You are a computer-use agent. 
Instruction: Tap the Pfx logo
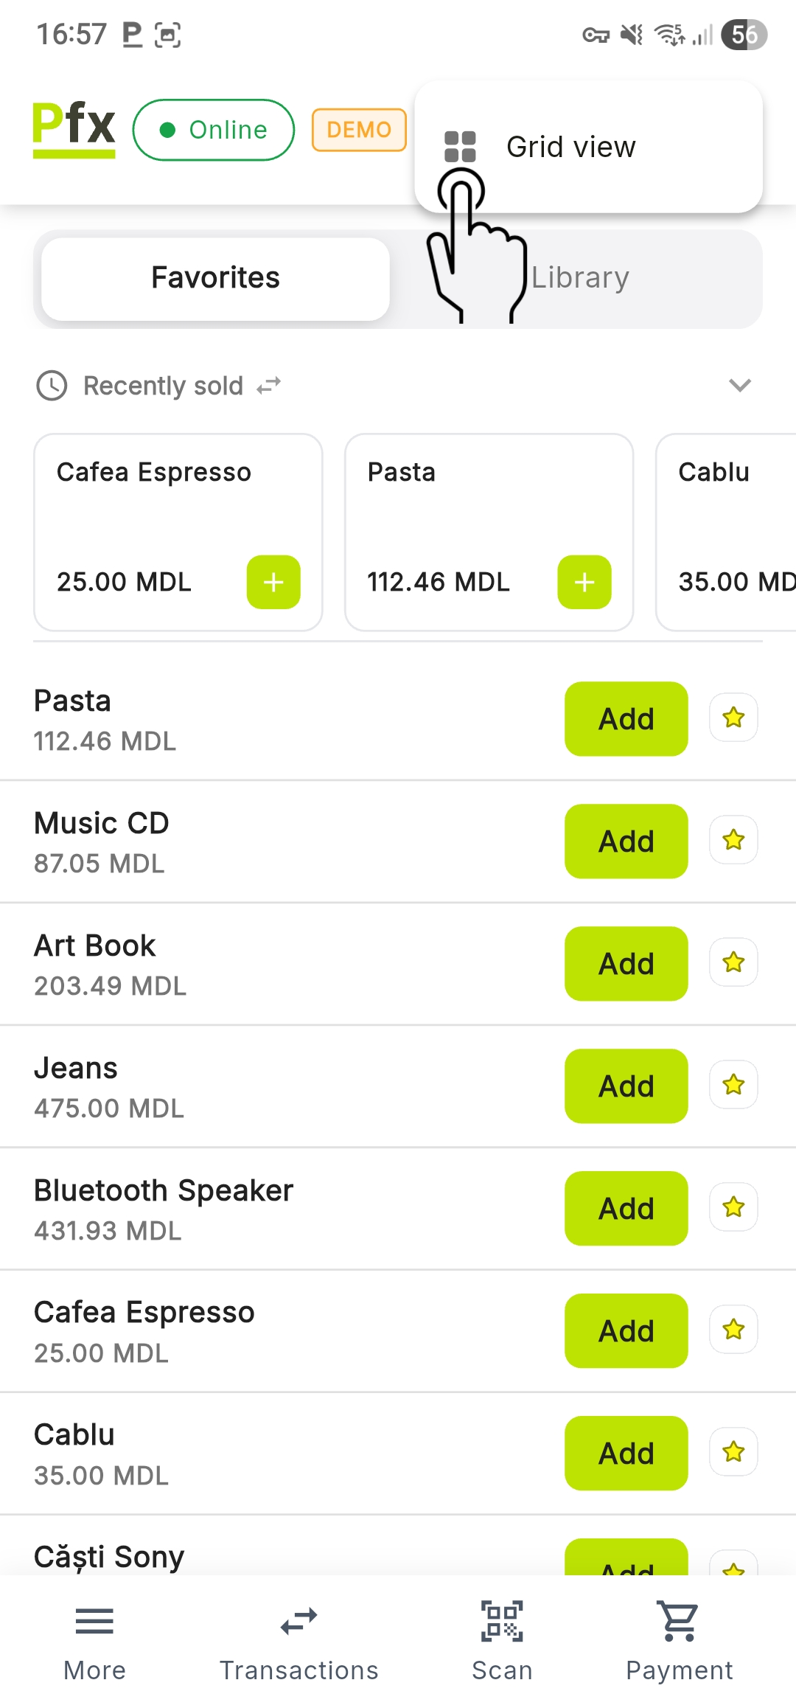point(74,129)
